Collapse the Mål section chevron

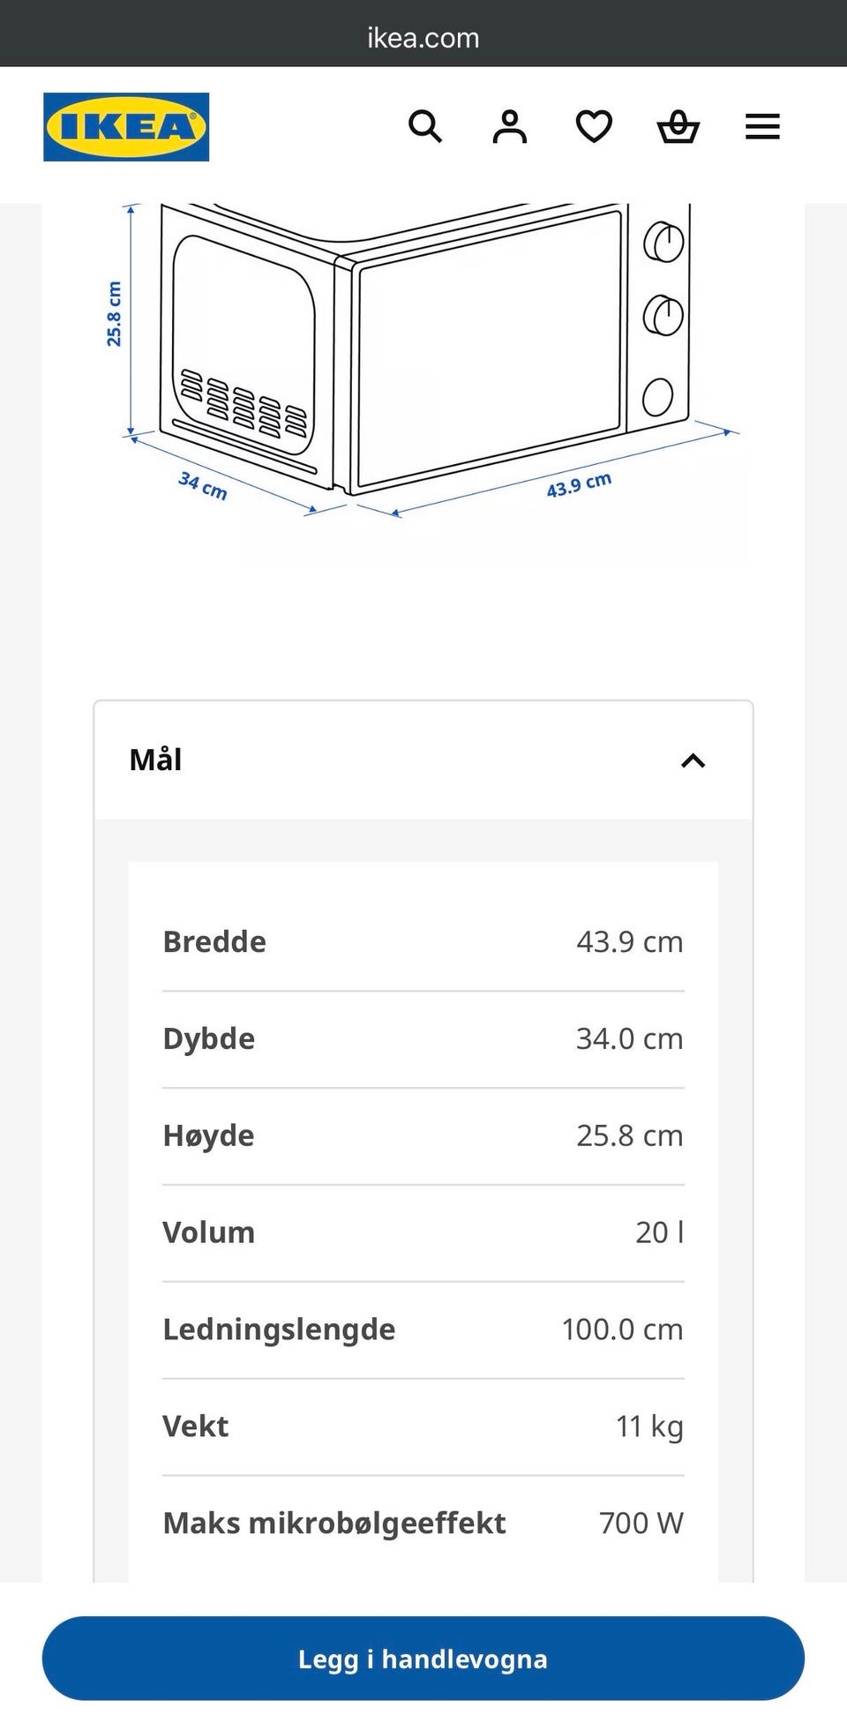tap(693, 760)
